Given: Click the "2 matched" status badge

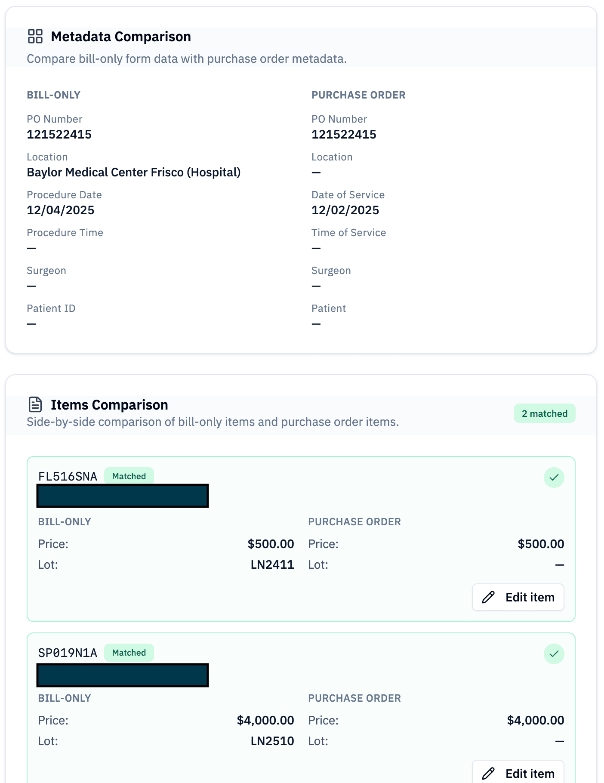Looking at the screenshot, I should [544, 413].
